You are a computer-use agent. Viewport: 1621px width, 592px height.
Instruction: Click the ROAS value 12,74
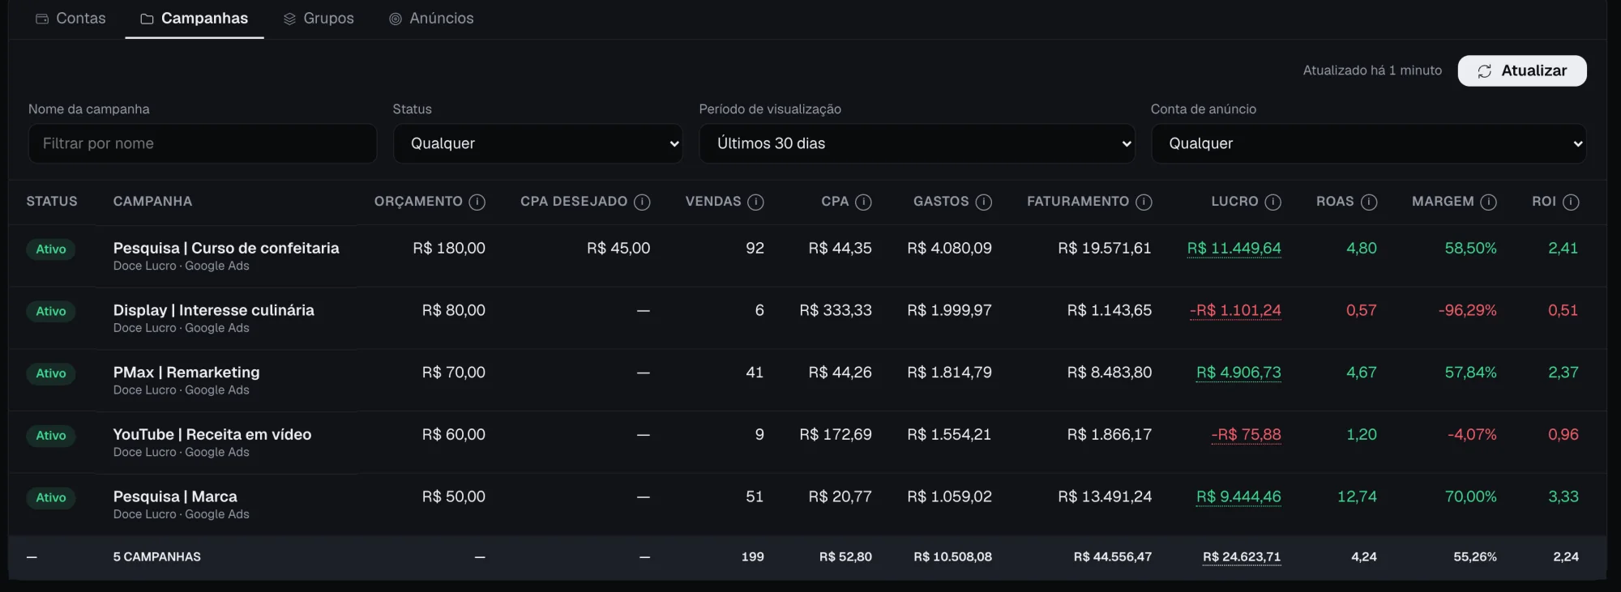tap(1357, 496)
